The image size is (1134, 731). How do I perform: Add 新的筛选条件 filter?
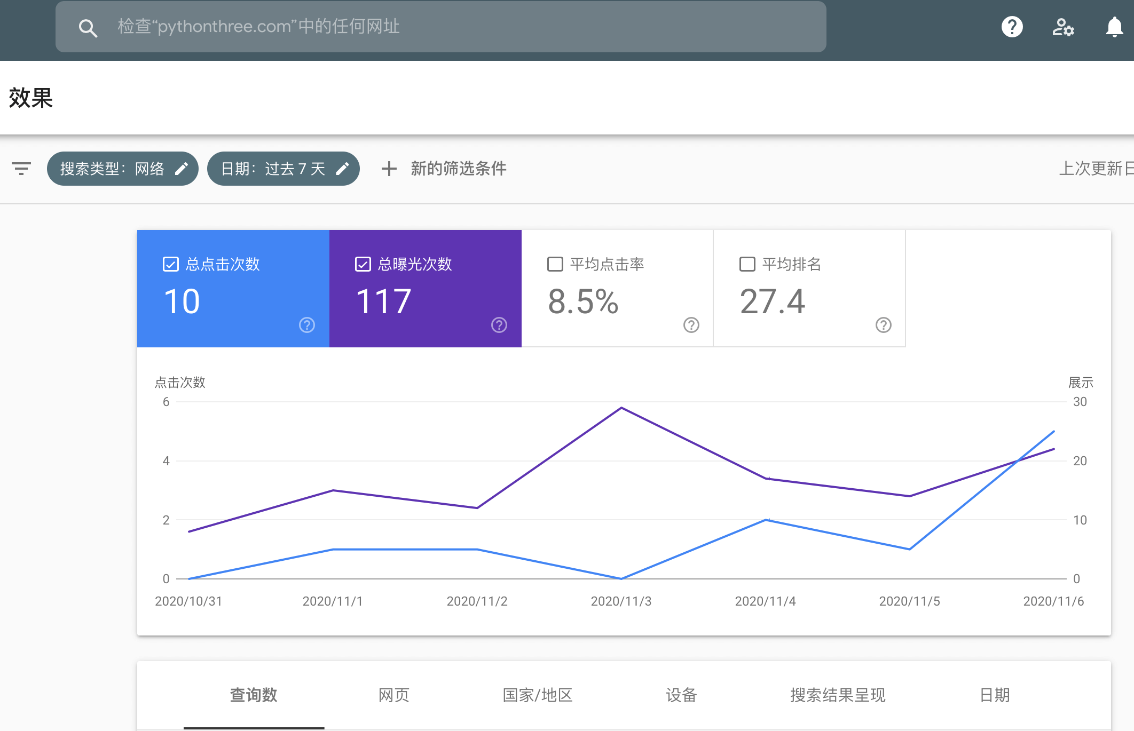pos(444,169)
